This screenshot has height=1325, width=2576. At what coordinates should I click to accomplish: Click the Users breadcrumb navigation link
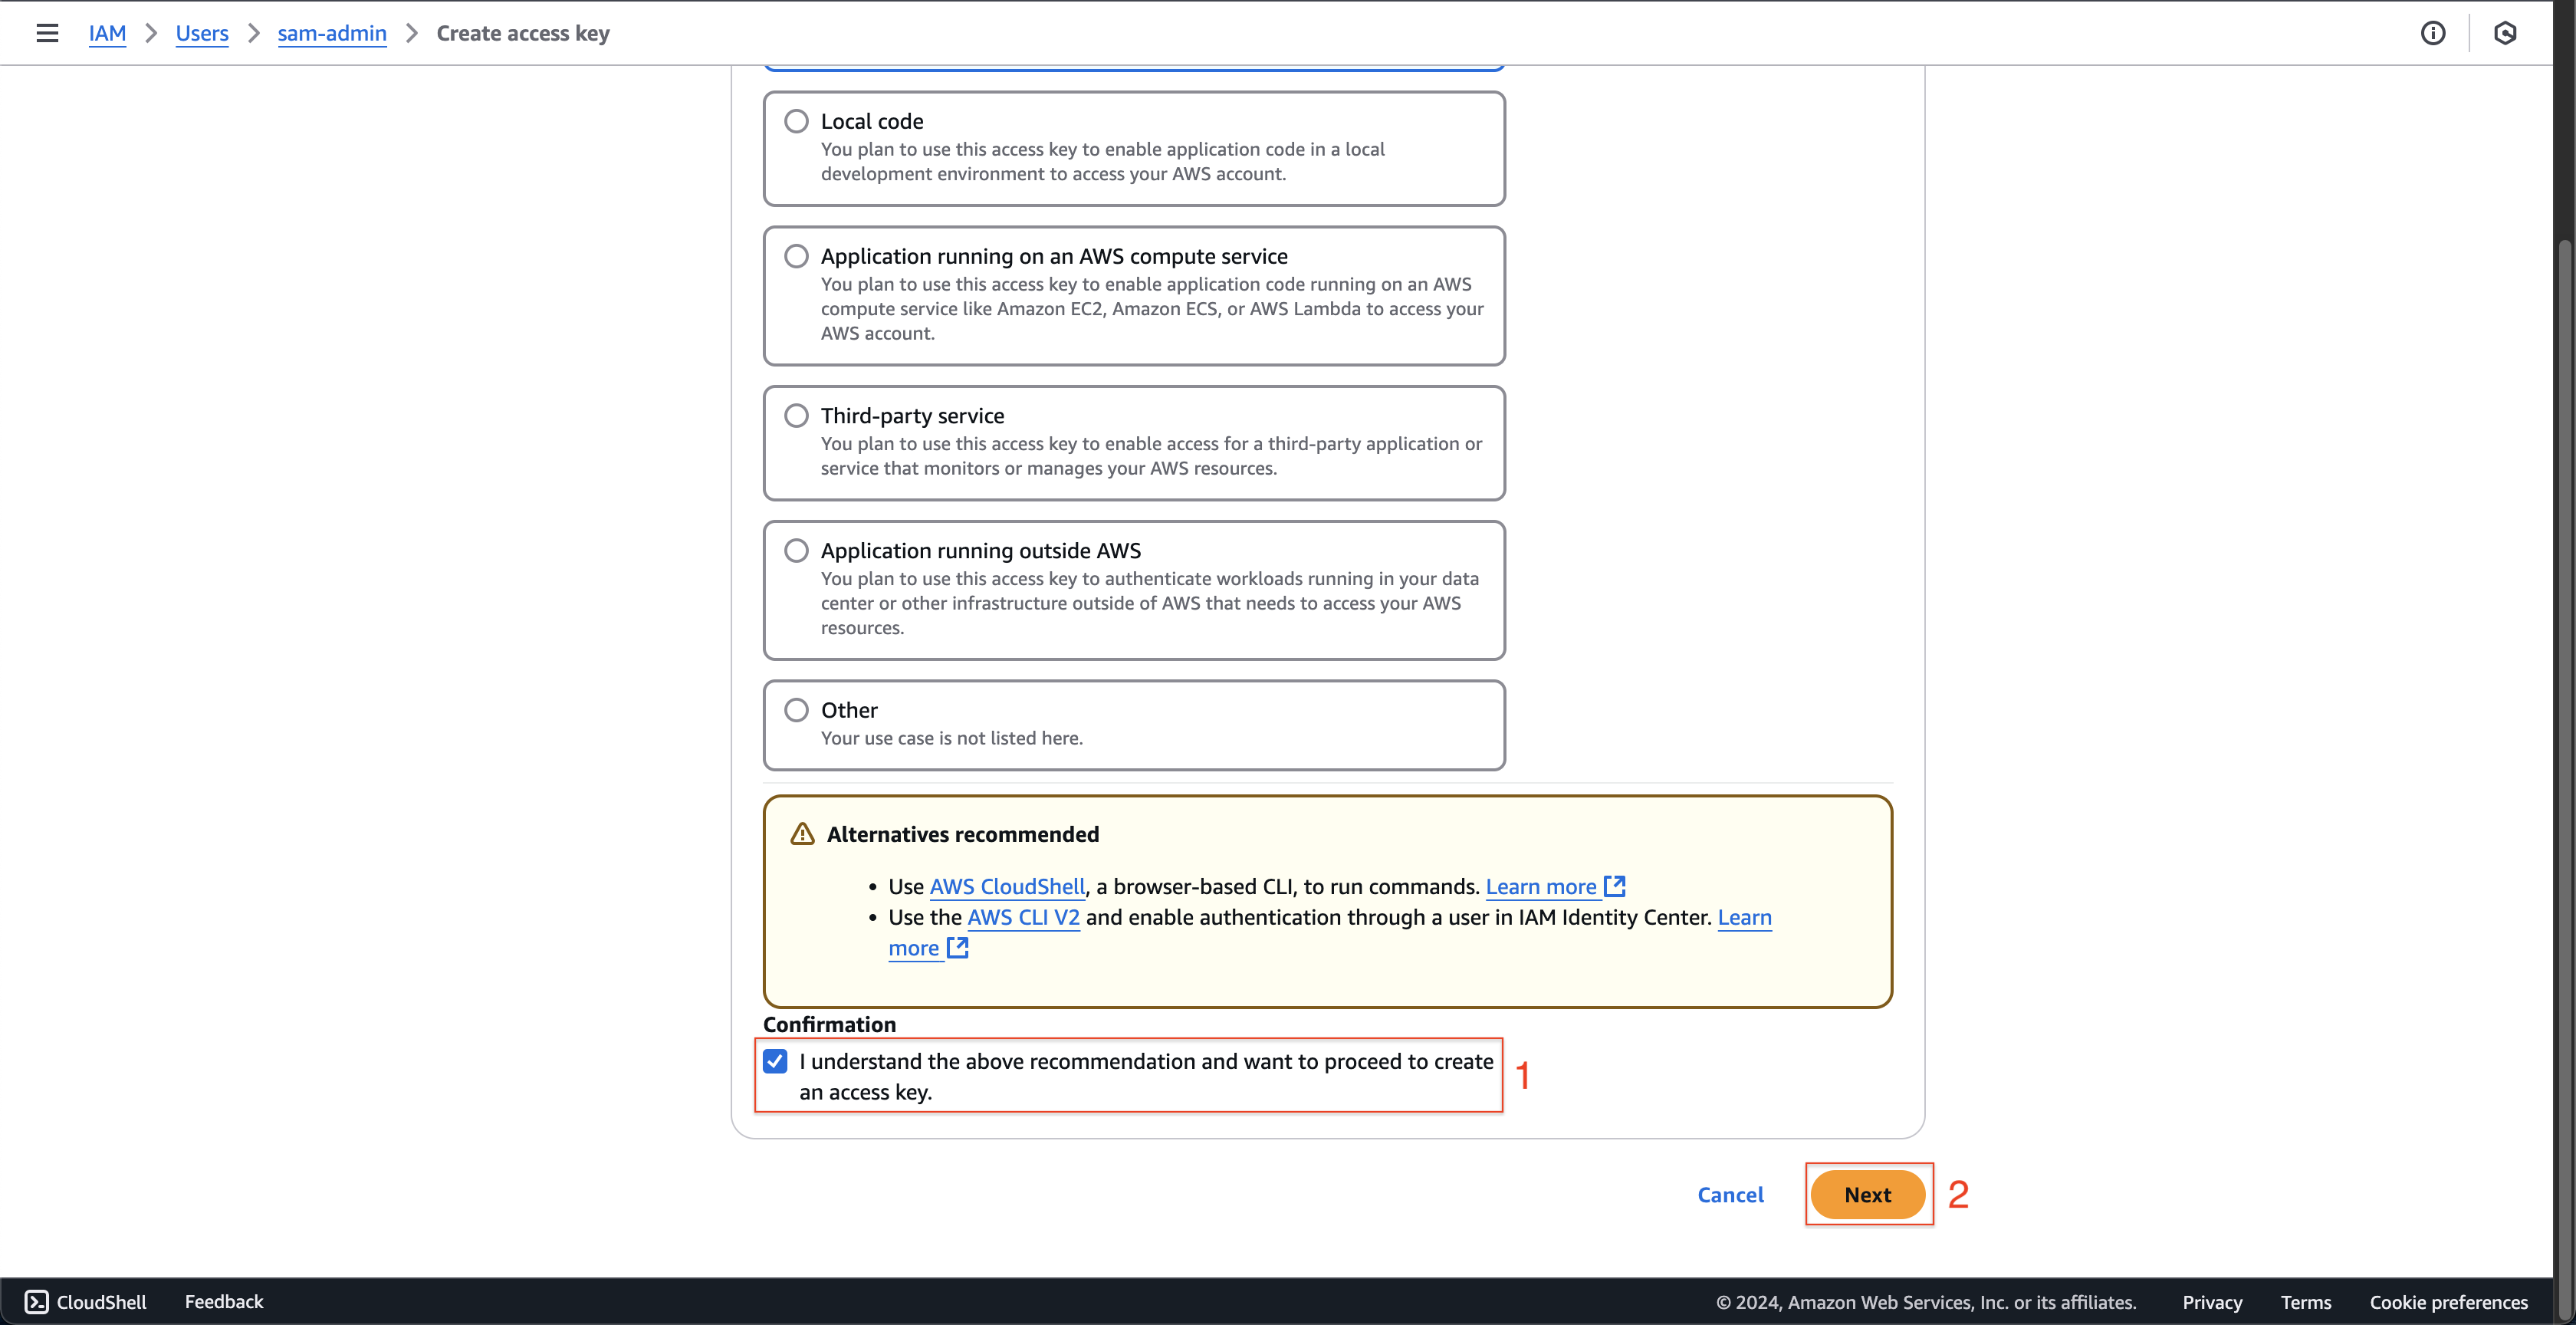(202, 31)
